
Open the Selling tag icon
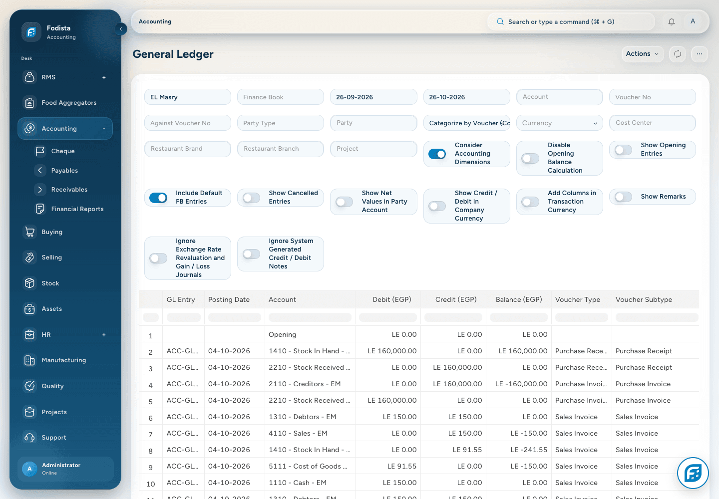coord(29,257)
